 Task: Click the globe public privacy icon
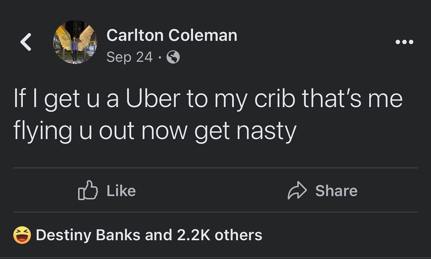(x=173, y=57)
